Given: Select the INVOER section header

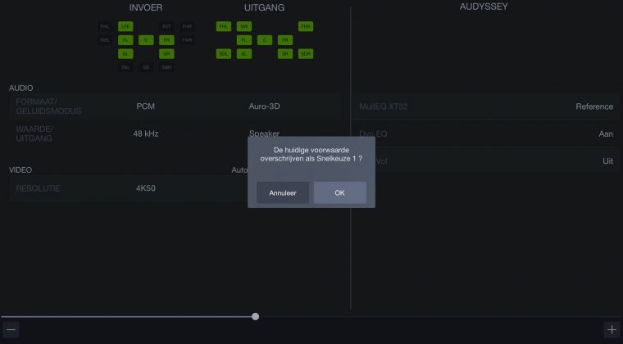Looking at the screenshot, I should [146, 7].
